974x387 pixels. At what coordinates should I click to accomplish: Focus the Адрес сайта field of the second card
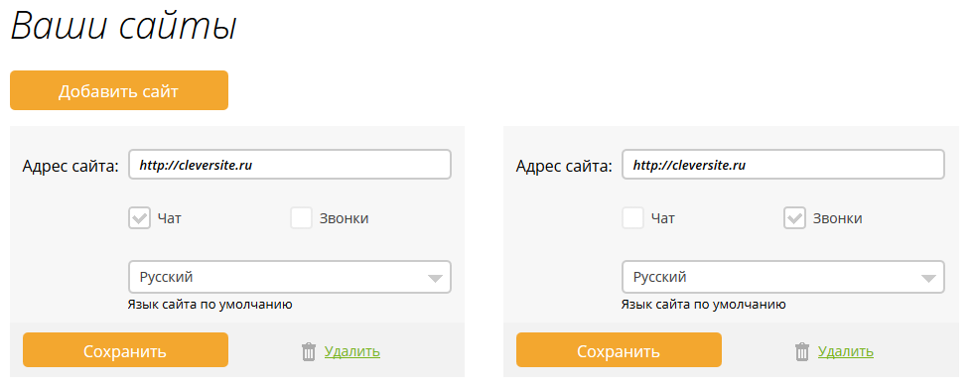782,165
